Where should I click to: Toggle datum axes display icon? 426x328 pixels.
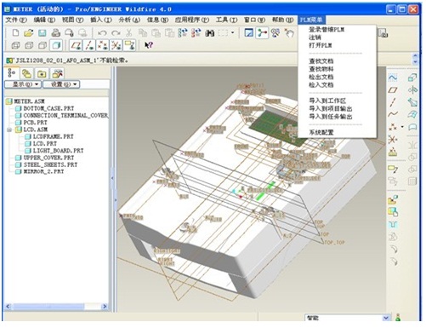[x=89, y=45]
